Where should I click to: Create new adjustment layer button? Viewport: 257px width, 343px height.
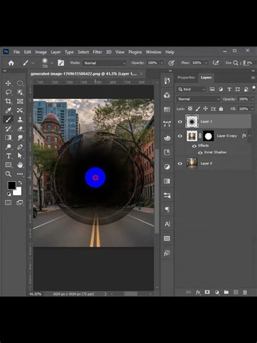217,292
